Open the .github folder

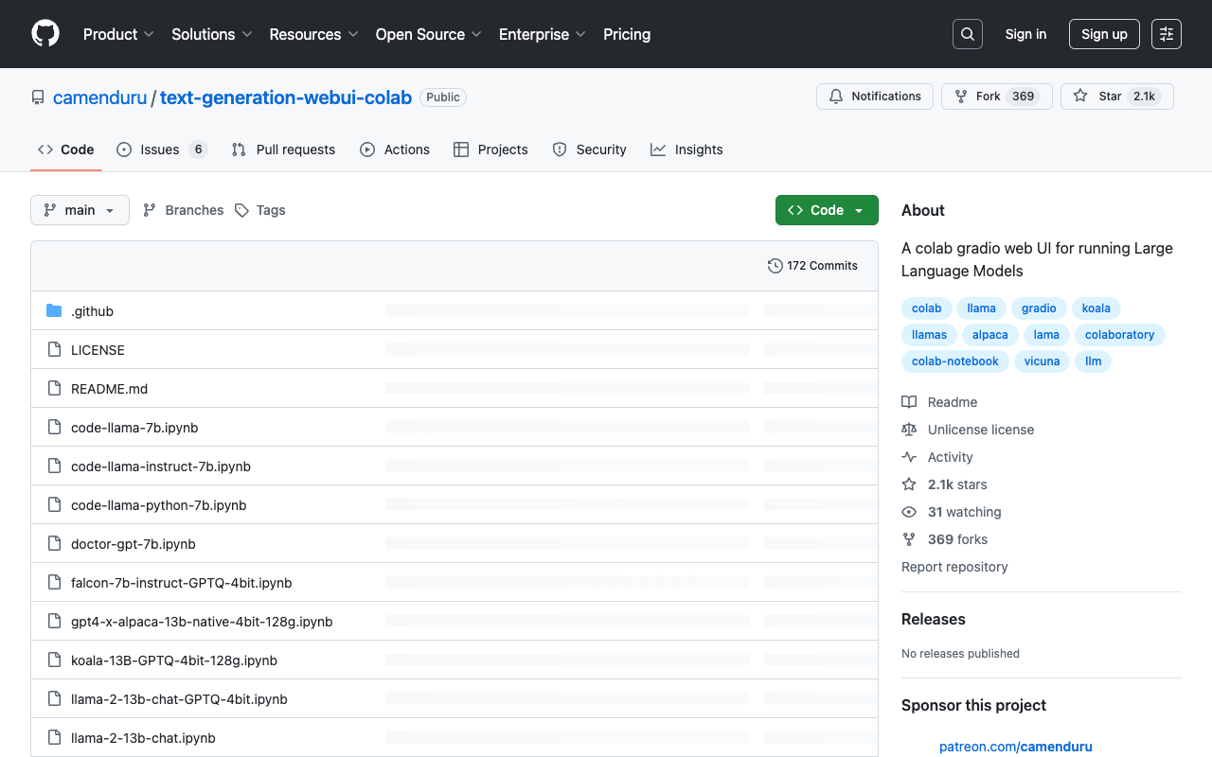(92, 311)
